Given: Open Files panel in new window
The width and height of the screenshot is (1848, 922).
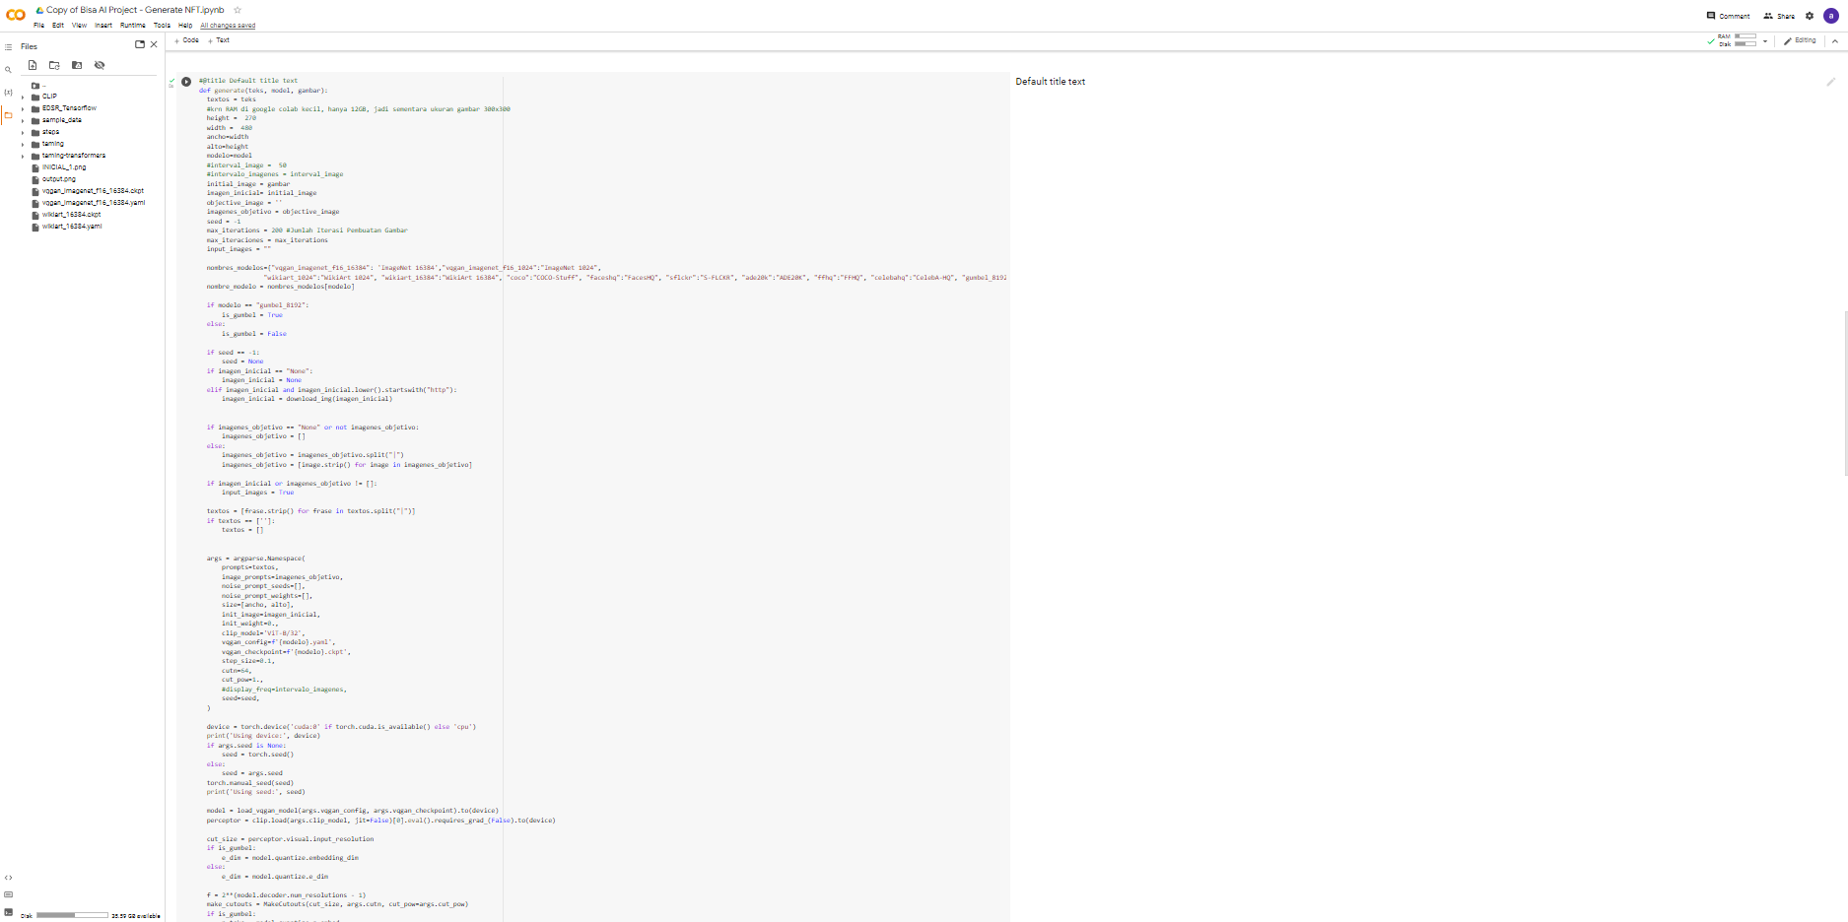Looking at the screenshot, I should (x=140, y=44).
